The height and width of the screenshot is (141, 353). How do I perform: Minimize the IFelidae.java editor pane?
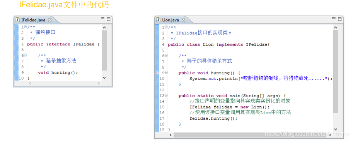(x=103, y=18)
